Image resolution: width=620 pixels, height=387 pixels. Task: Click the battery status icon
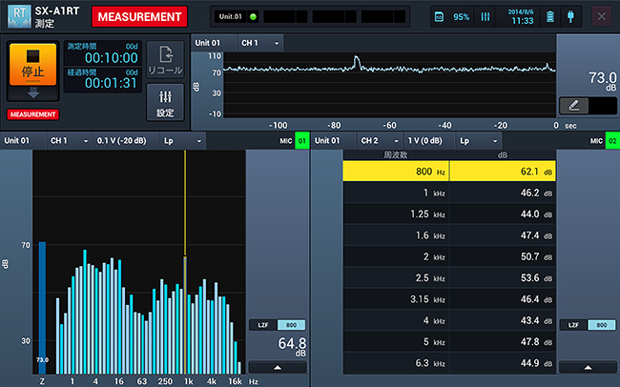[548, 17]
